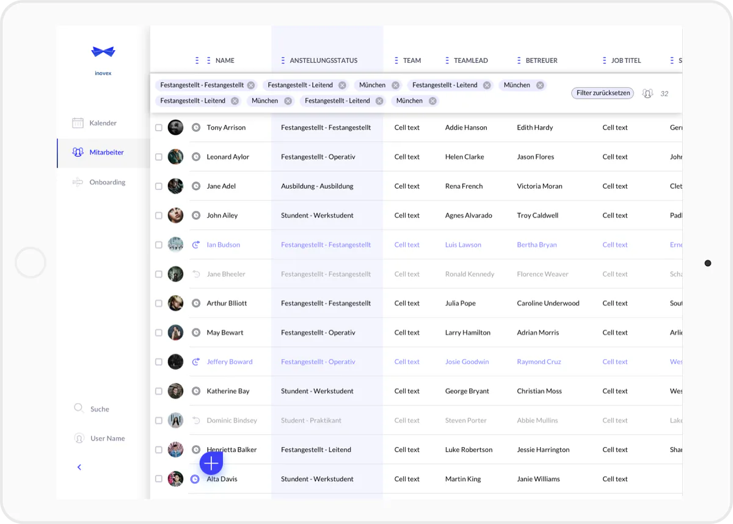Click the teamlead cell "Luis Lawson"

[463, 245]
